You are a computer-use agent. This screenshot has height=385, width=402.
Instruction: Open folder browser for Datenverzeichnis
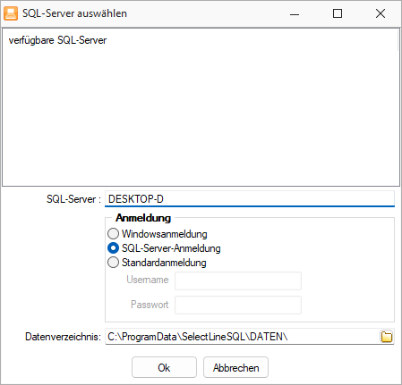387,337
